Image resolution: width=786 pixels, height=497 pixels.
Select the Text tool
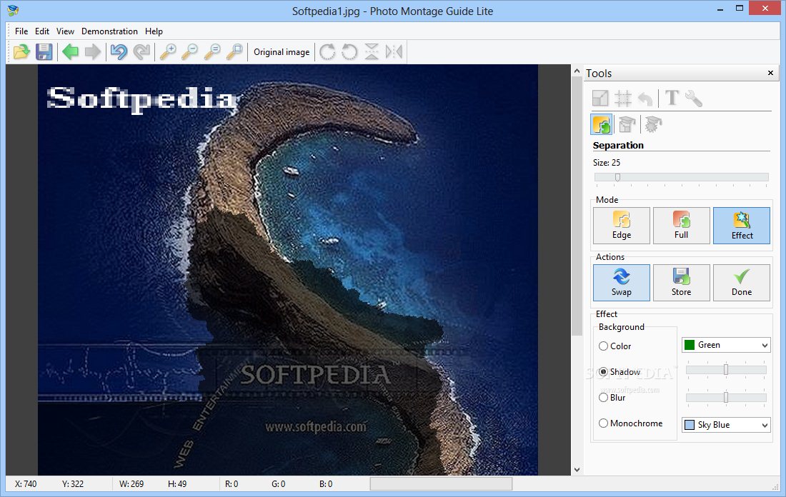(x=672, y=98)
